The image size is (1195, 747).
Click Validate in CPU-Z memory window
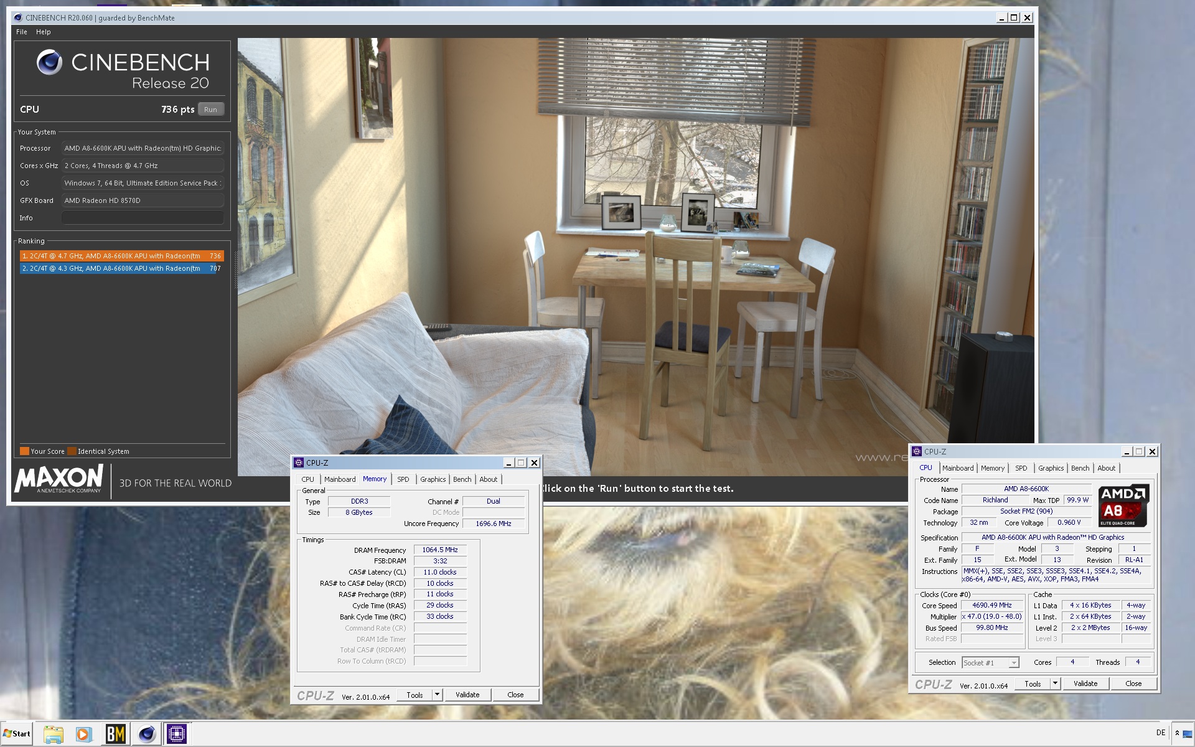pyautogui.click(x=467, y=695)
